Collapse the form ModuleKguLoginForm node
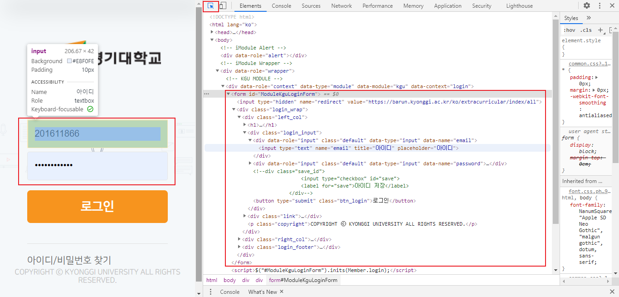 pyautogui.click(x=229, y=94)
